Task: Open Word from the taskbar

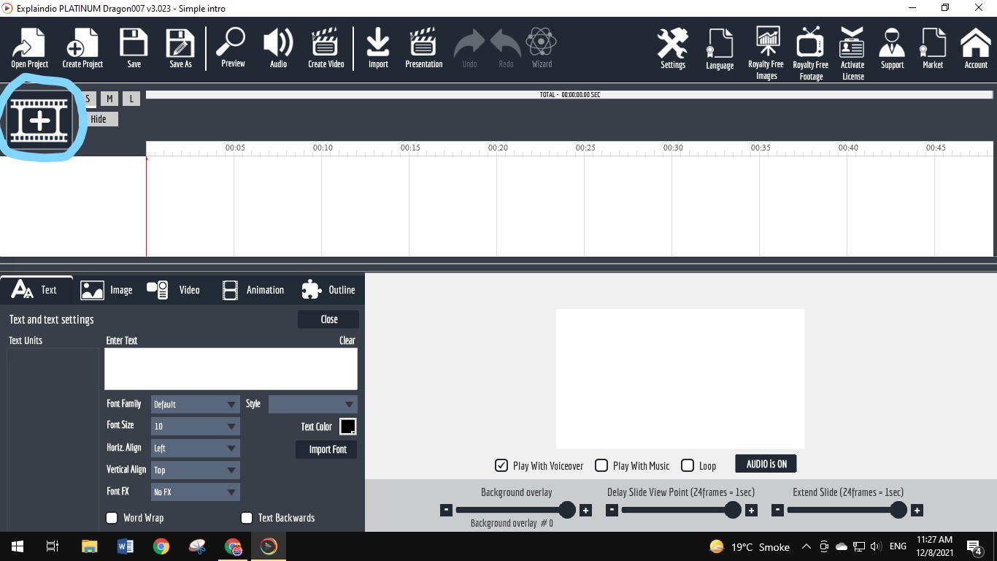Action: 126,546
